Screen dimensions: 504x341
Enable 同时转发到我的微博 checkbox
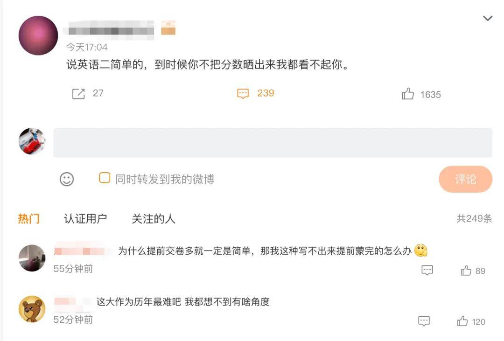pos(105,178)
